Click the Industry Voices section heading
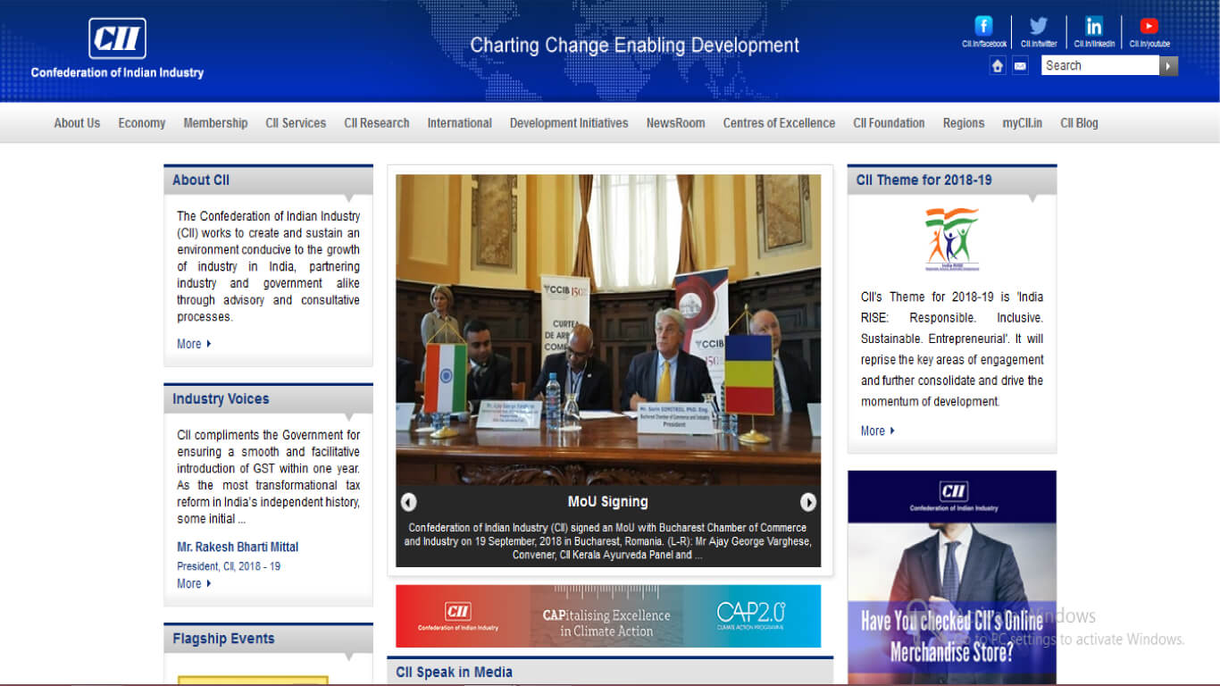The image size is (1220, 686). pyautogui.click(x=221, y=398)
